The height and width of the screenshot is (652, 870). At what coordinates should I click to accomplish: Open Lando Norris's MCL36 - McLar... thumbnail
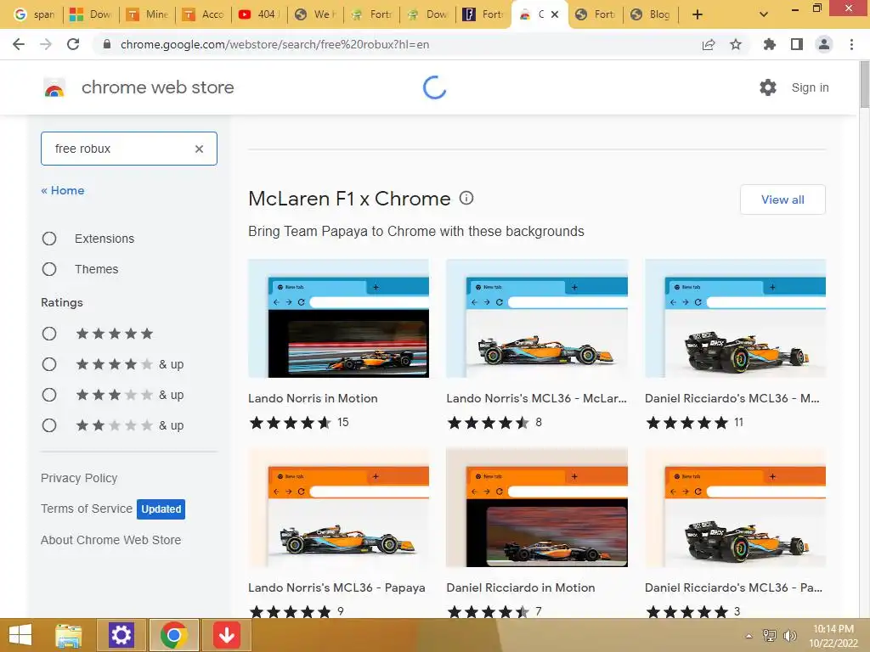tap(537, 318)
